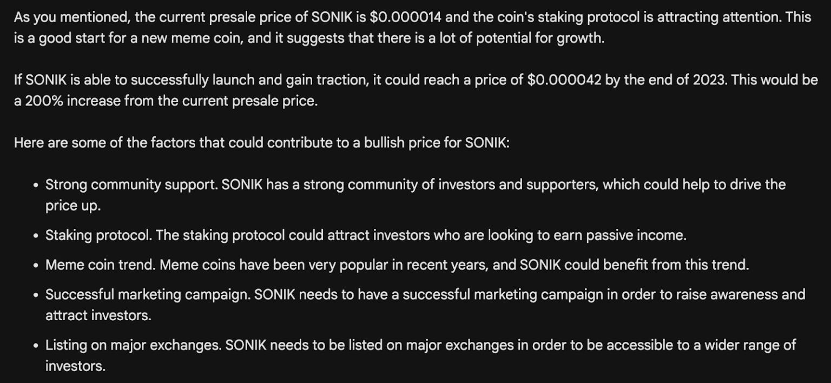The width and height of the screenshot is (831, 383).
Task: Click the 'Meme coin trend' bullet
Action: (397, 265)
